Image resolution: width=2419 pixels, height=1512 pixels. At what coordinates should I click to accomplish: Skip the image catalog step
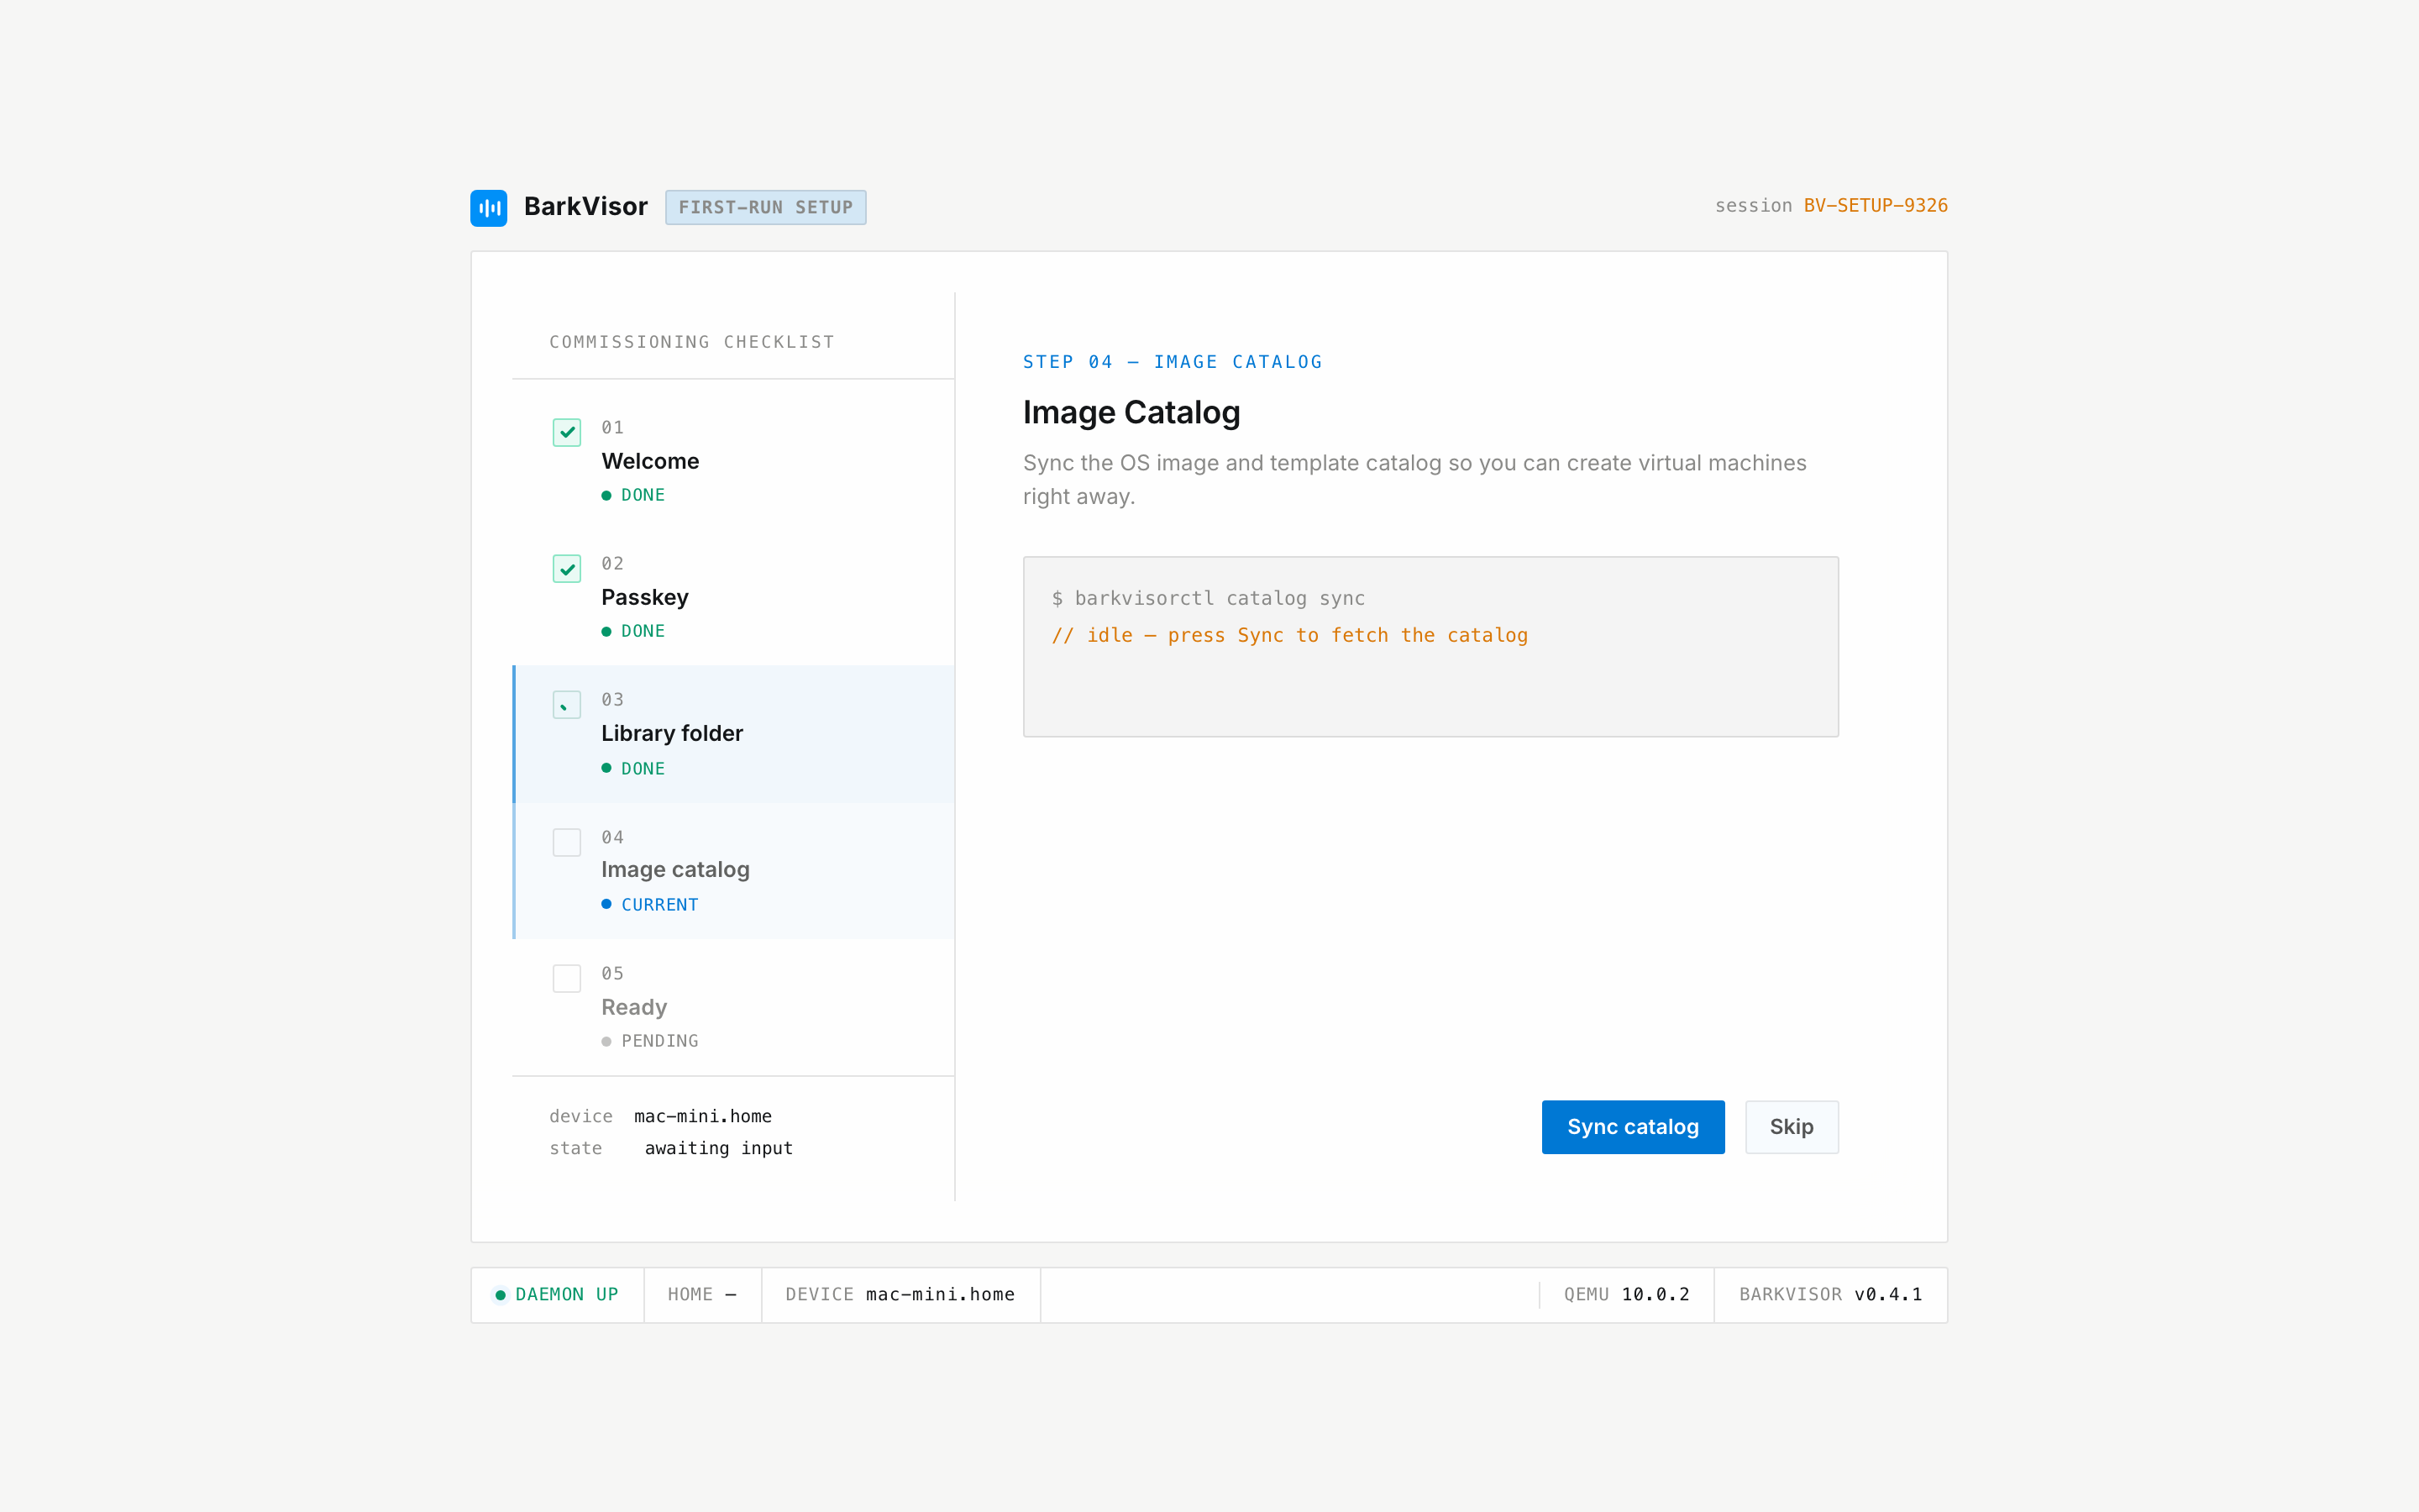pos(1792,1127)
